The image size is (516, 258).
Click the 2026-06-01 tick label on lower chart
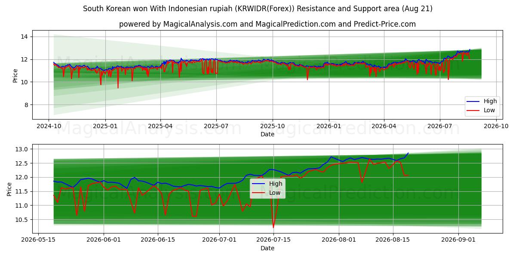104,240
